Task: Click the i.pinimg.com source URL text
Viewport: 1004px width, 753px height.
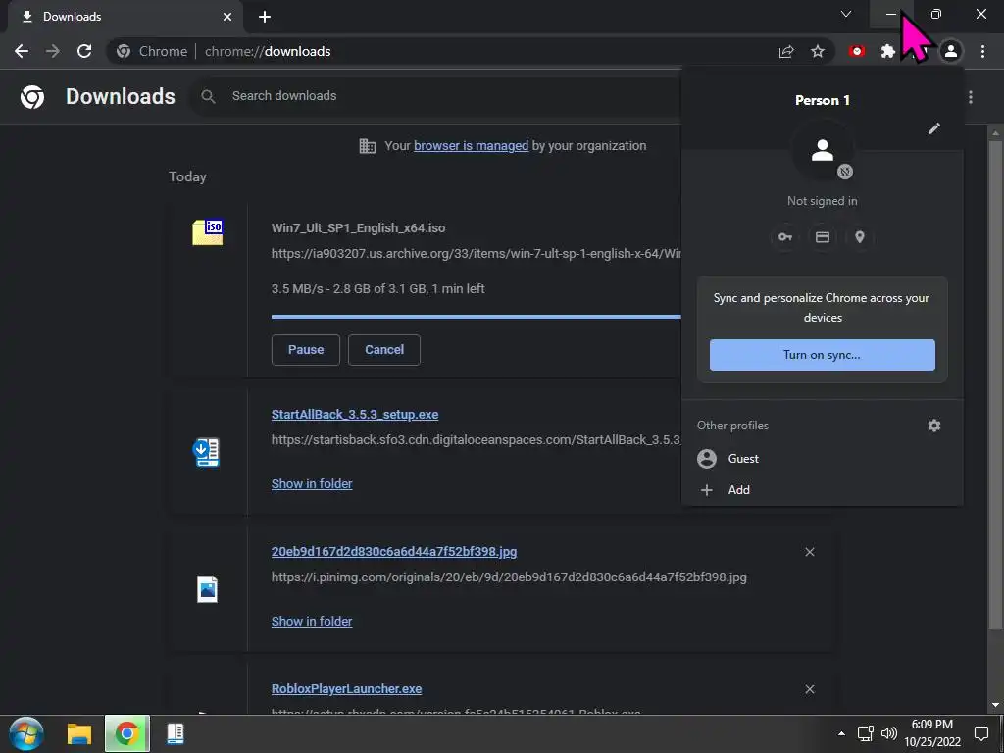Action: coord(509,577)
